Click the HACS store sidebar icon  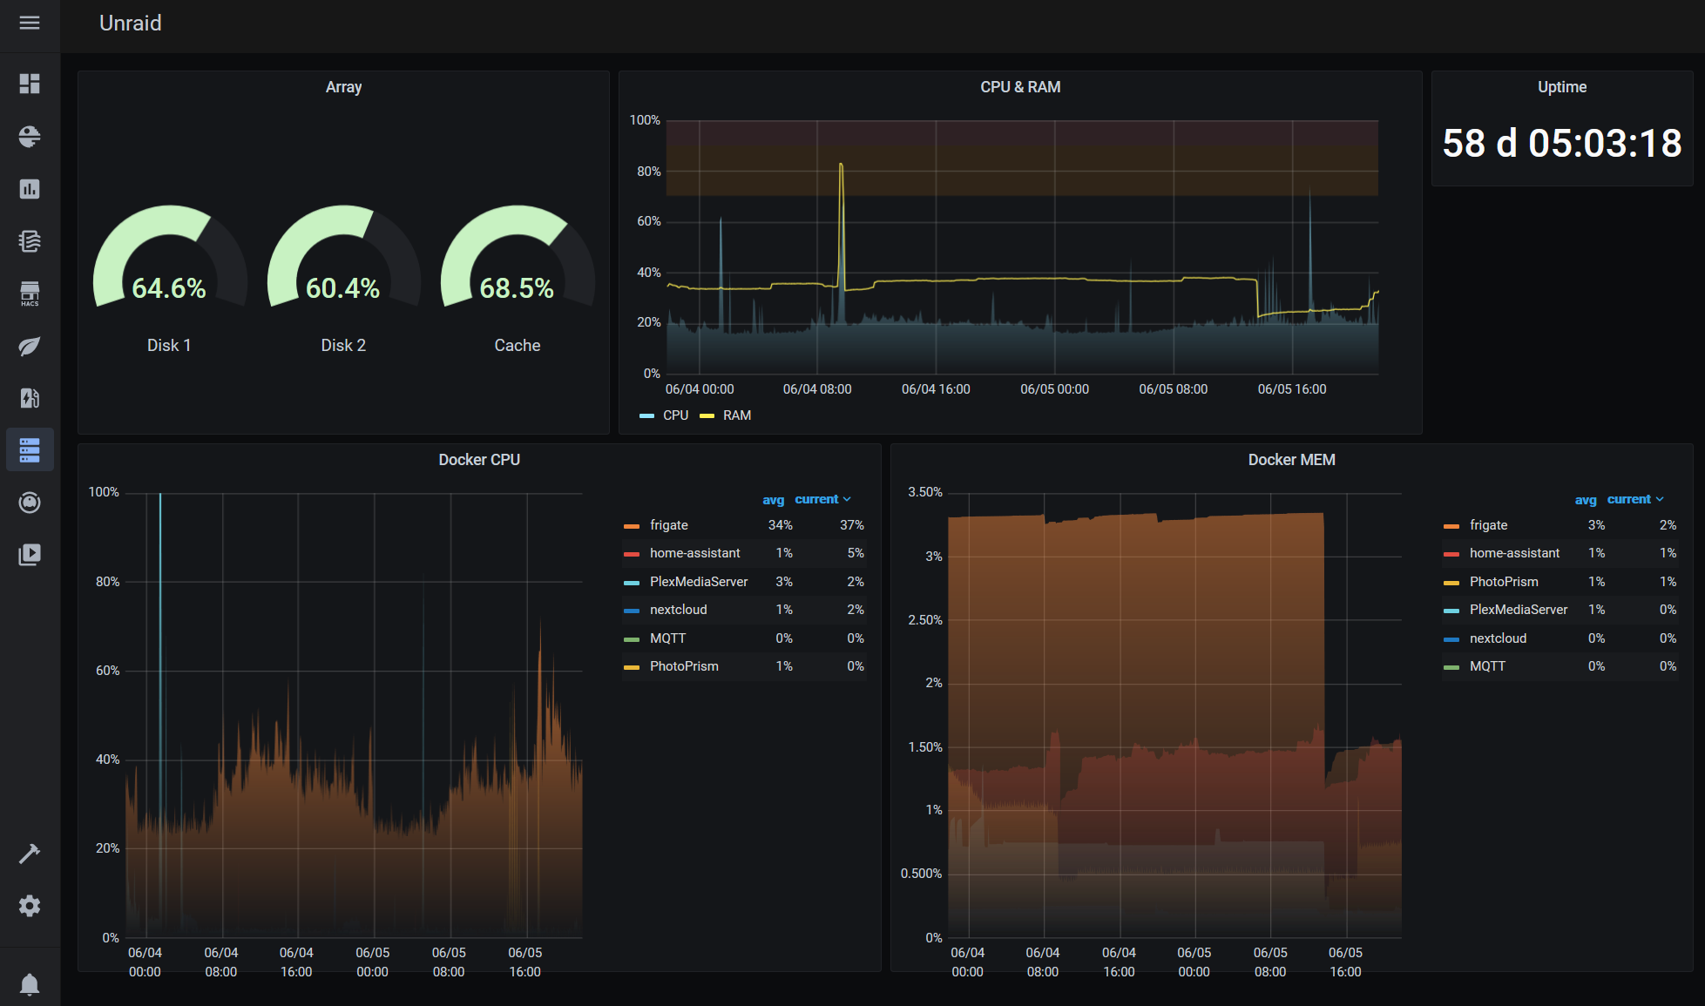30,294
